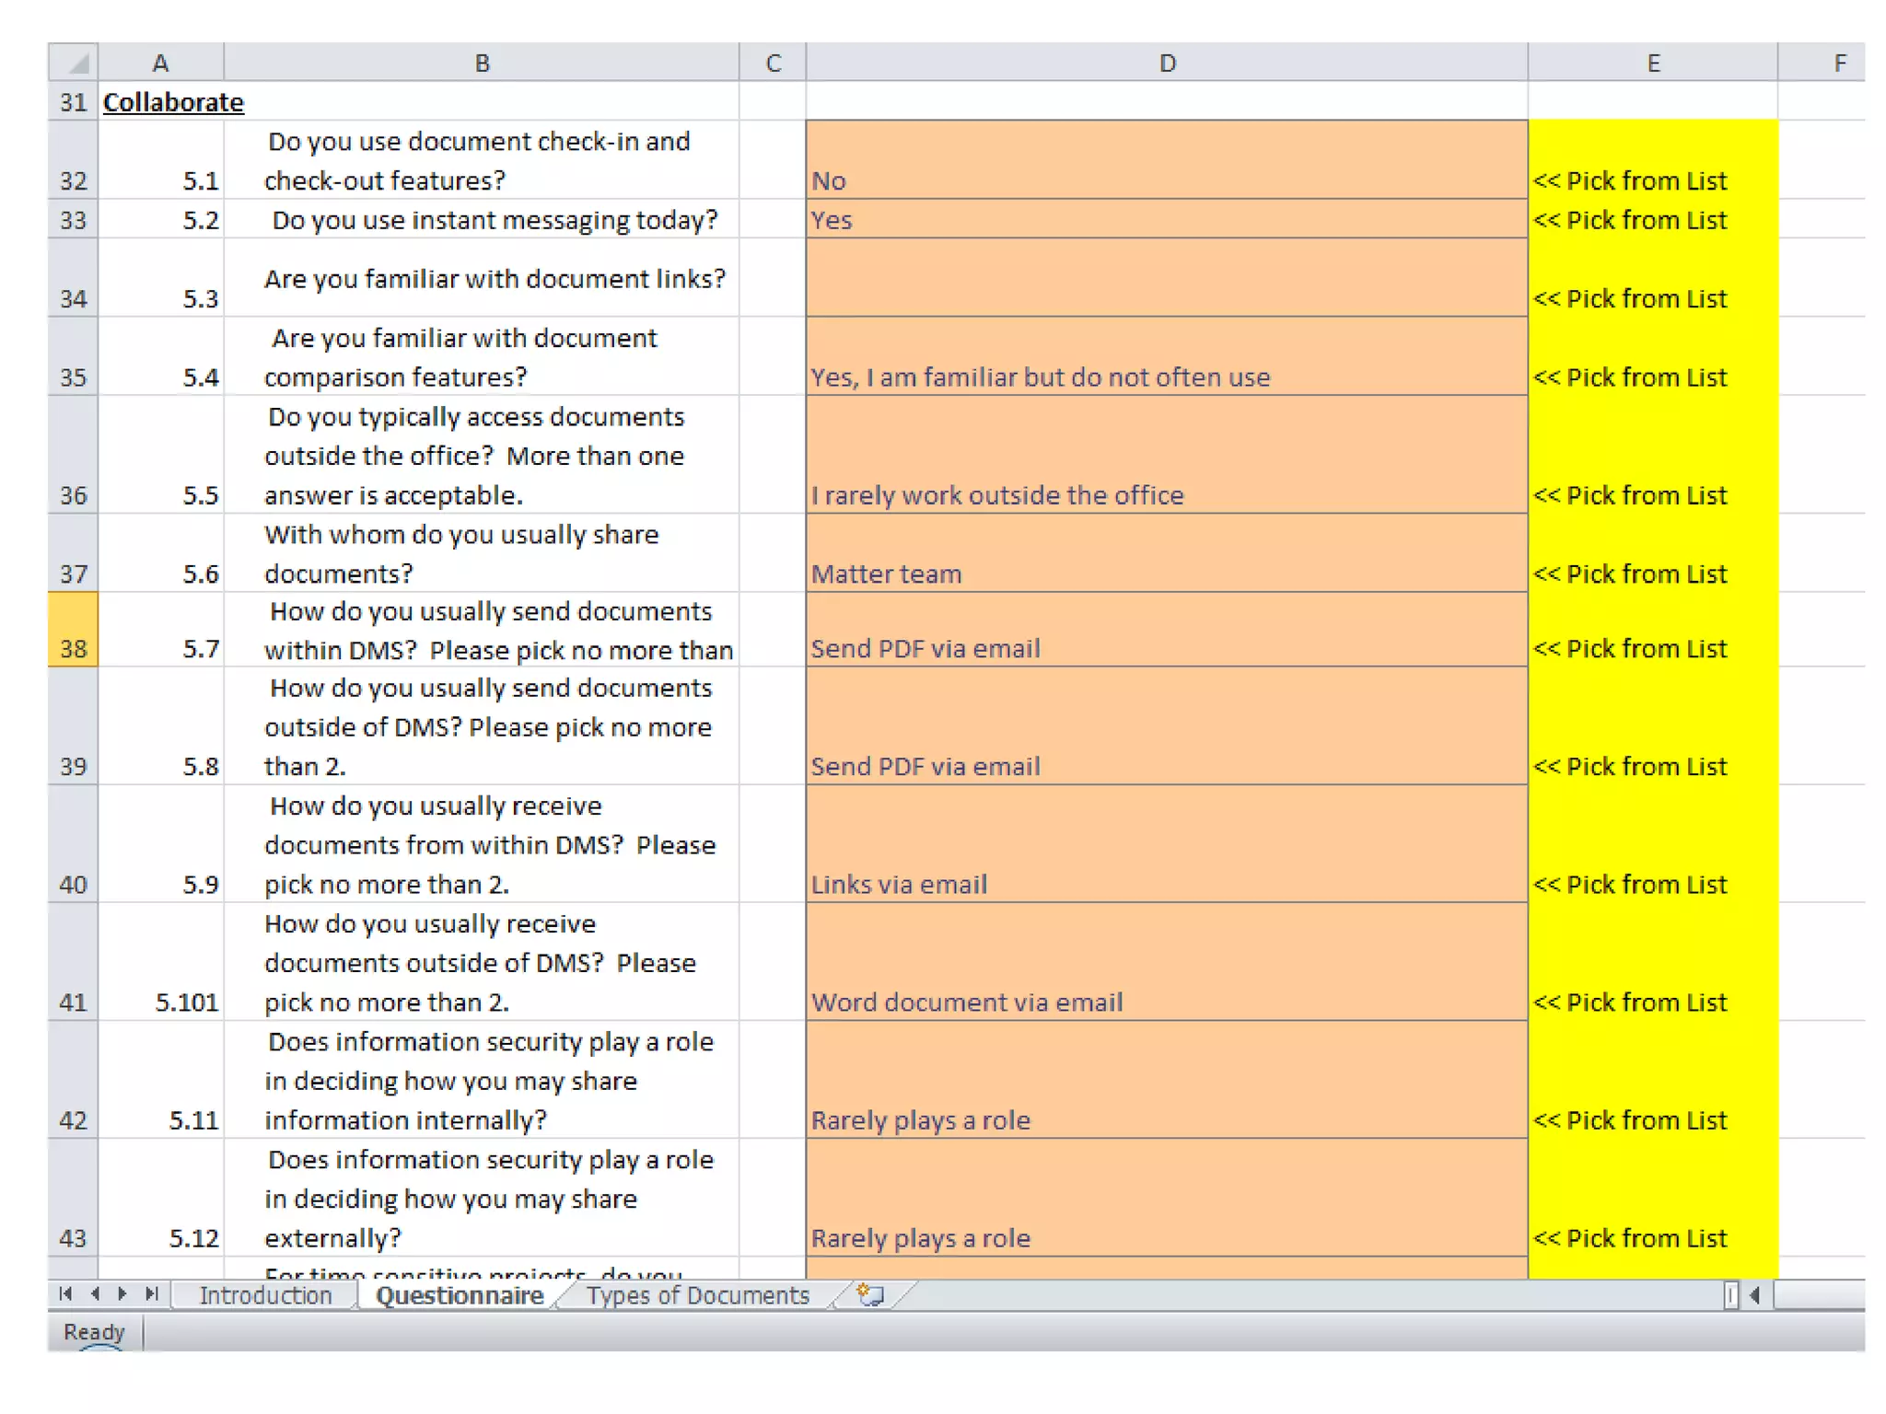
Task: Switch to Types of Documents tab
Action: click(x=698, y=1295)
